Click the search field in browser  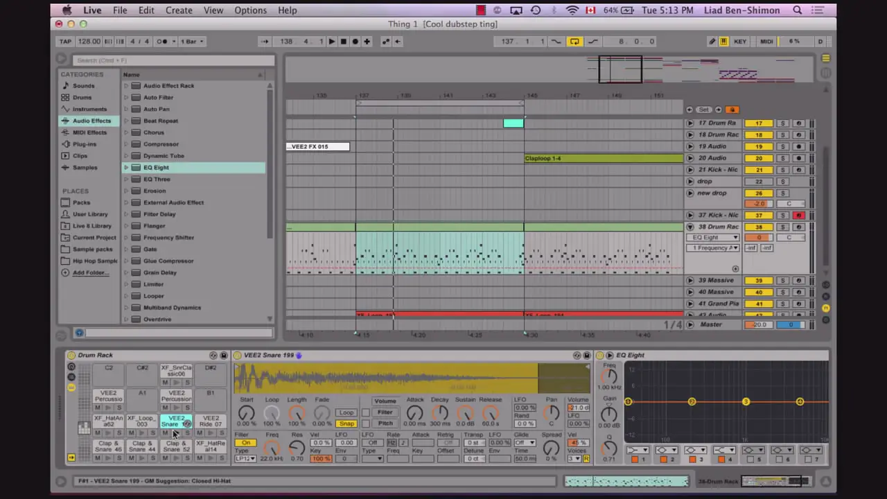pyautogui.click(x=173, y=60)
